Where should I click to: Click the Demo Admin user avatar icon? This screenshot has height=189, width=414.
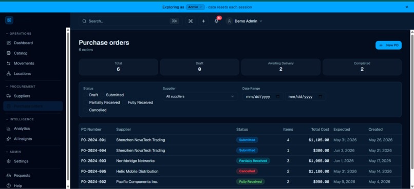click(229, 21)
